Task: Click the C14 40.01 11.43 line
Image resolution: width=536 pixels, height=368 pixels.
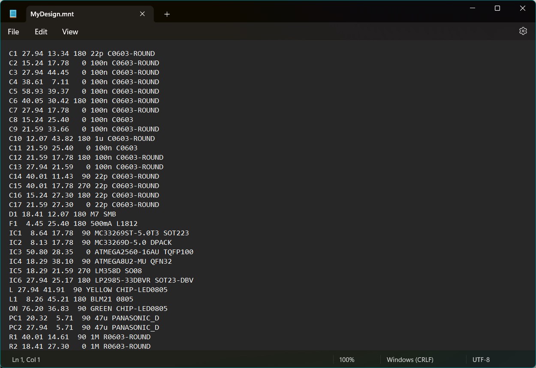Action: point(84,176)
